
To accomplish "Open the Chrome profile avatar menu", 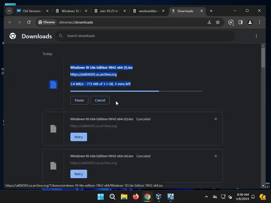I will pyautogui.click(x=250, y=22).
